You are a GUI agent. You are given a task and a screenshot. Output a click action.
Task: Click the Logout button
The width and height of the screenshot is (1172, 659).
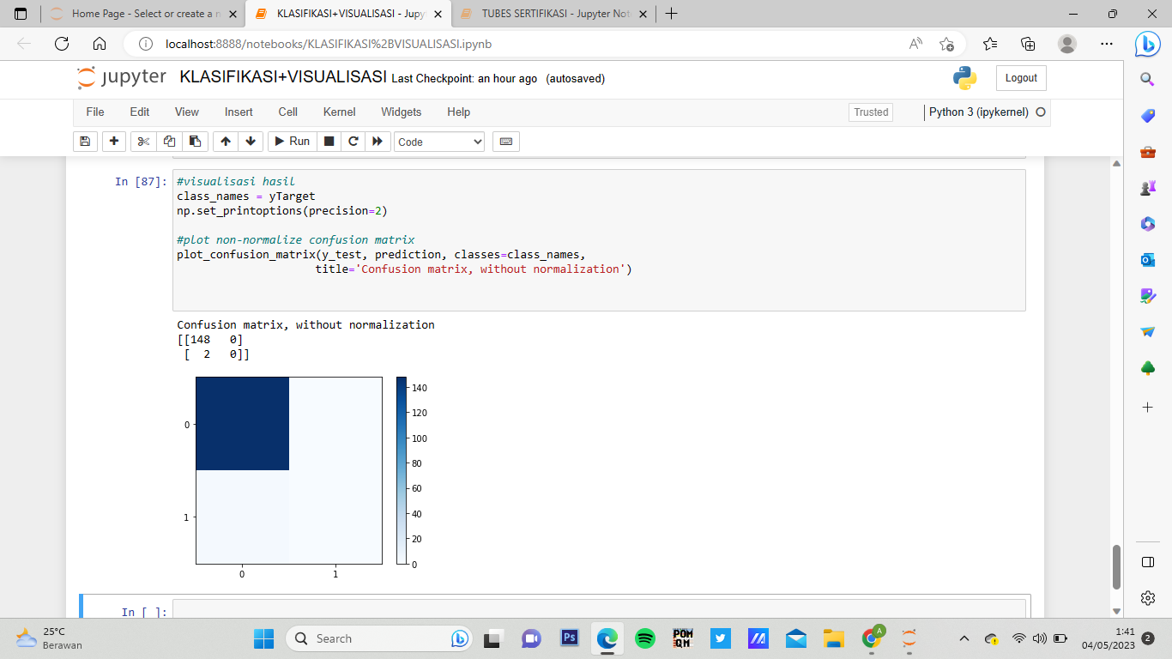[1021, 78]
